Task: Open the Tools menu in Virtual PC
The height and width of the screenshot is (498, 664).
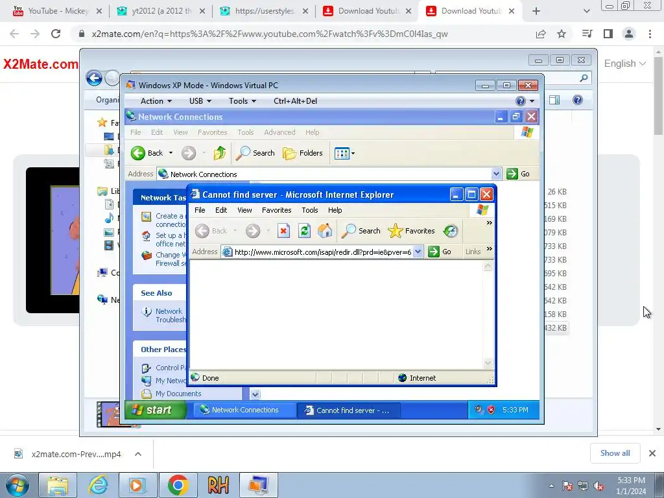Action: pos(243,101)
